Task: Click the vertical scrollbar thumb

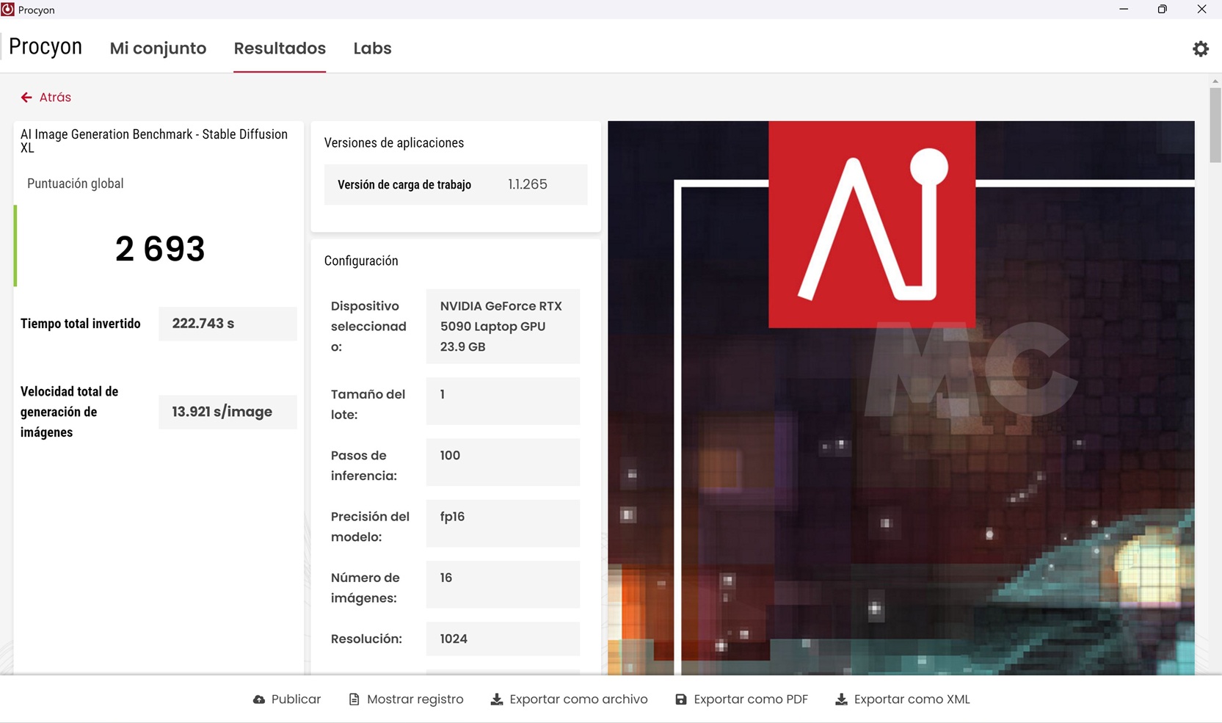Action: pos(1215,125)
